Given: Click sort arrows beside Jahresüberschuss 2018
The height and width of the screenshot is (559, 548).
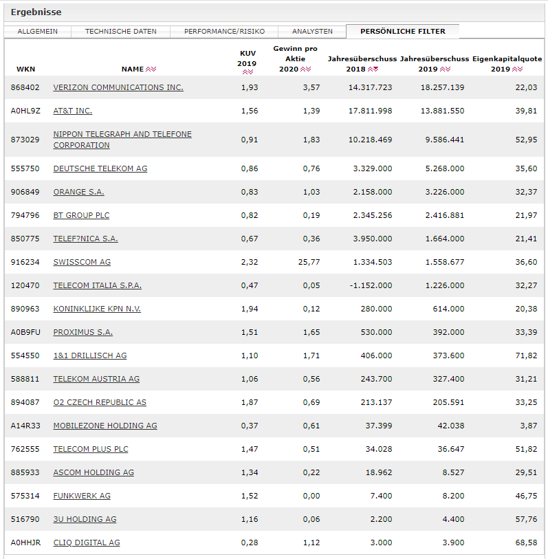Looking at the screenshot, I should [373, 69].
